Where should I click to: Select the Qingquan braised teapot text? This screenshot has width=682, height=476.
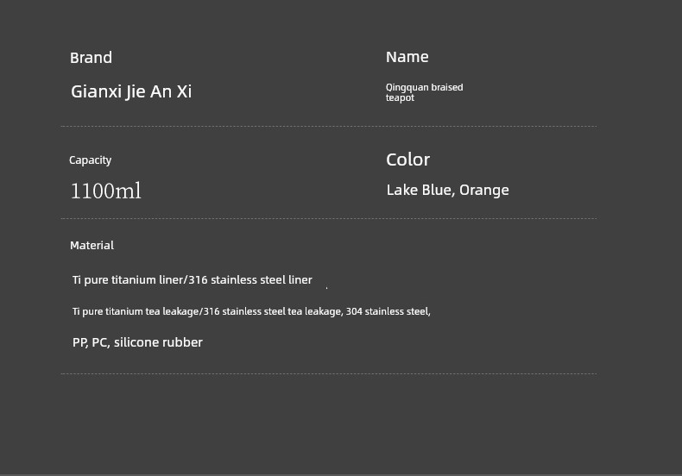pyautogui.click(x=424, y=92)
